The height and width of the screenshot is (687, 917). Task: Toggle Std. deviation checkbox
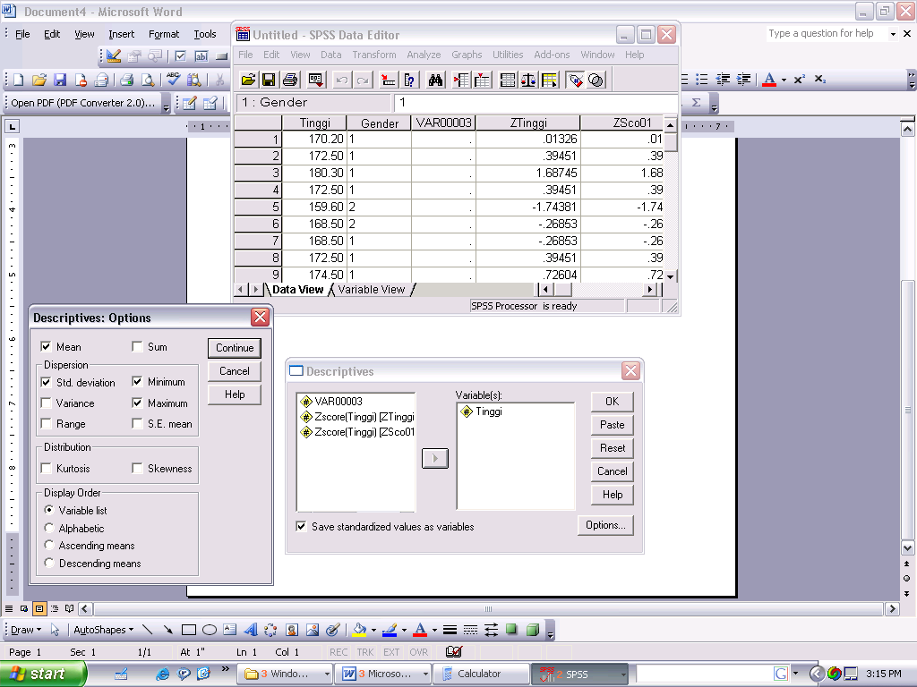(46, 382)
